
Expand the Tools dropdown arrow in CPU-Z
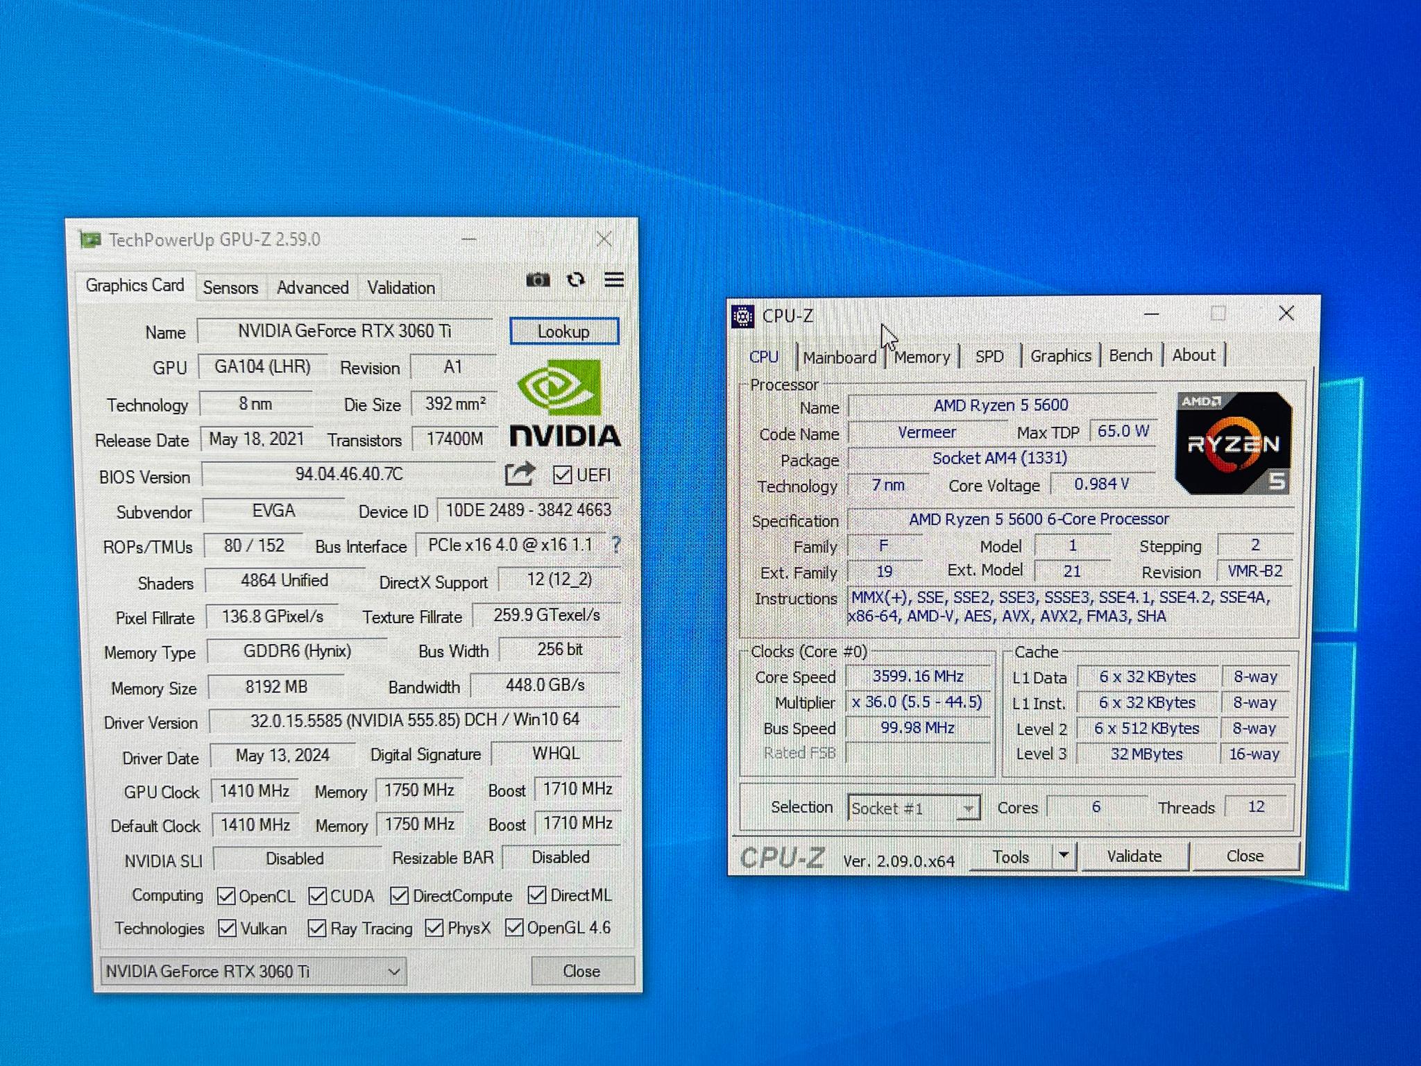click(1064, 856)
